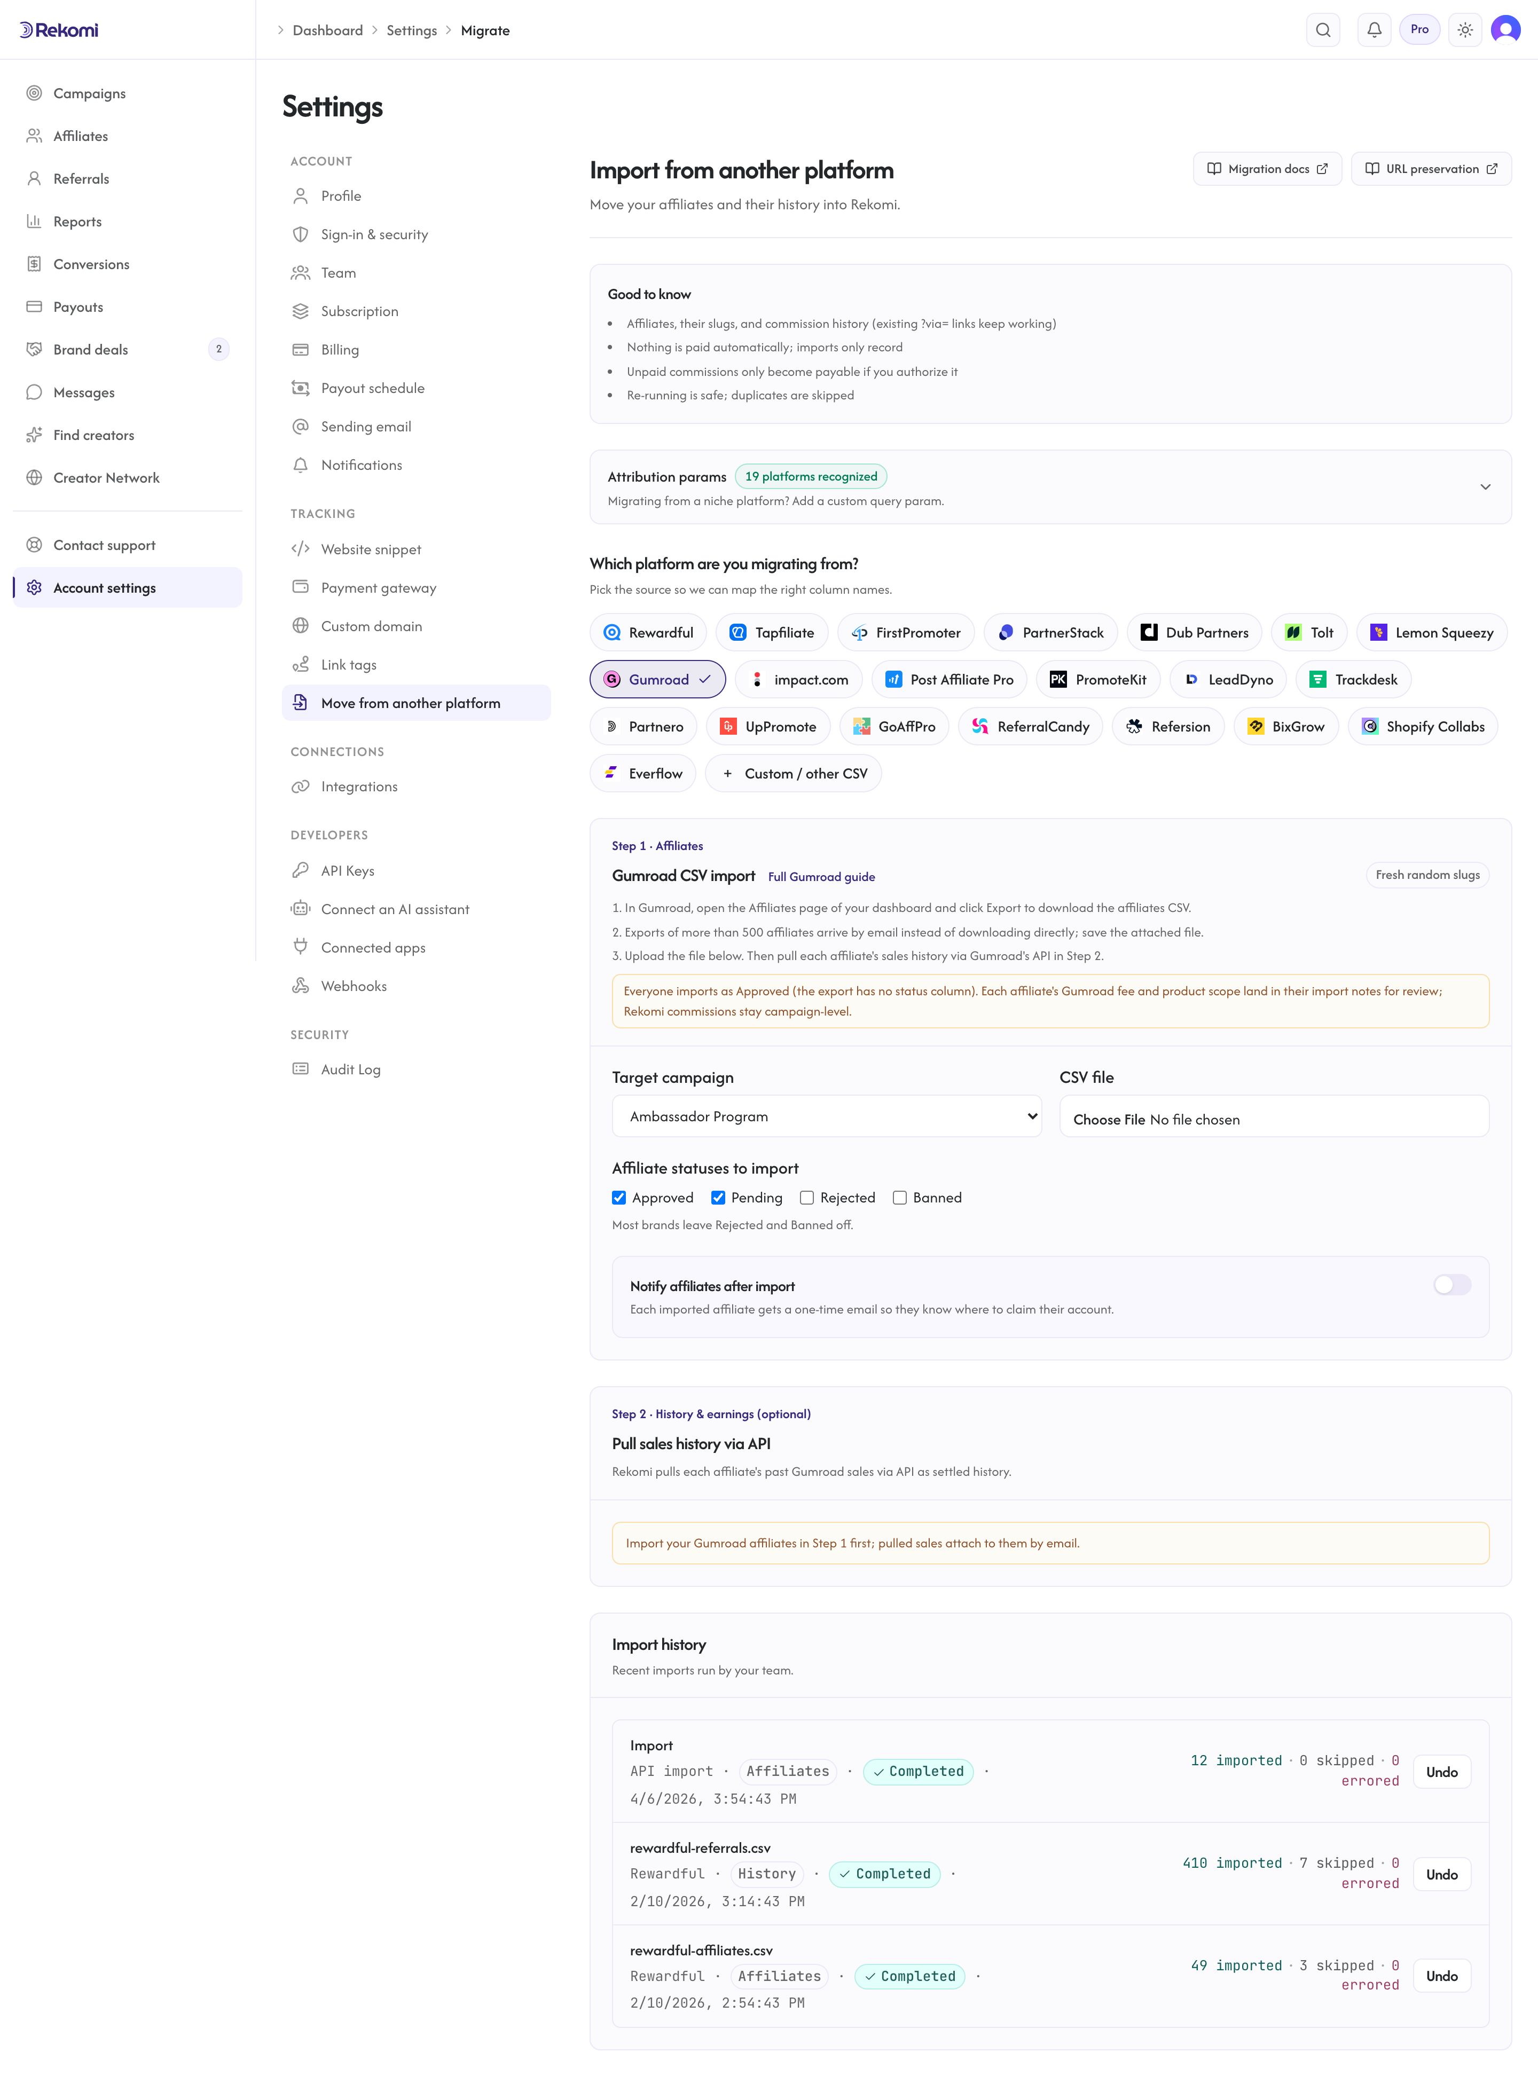Screen dimensions: 1538x2076
Task: Go to Dashboard breadcrumb
Action: (328, 30)
